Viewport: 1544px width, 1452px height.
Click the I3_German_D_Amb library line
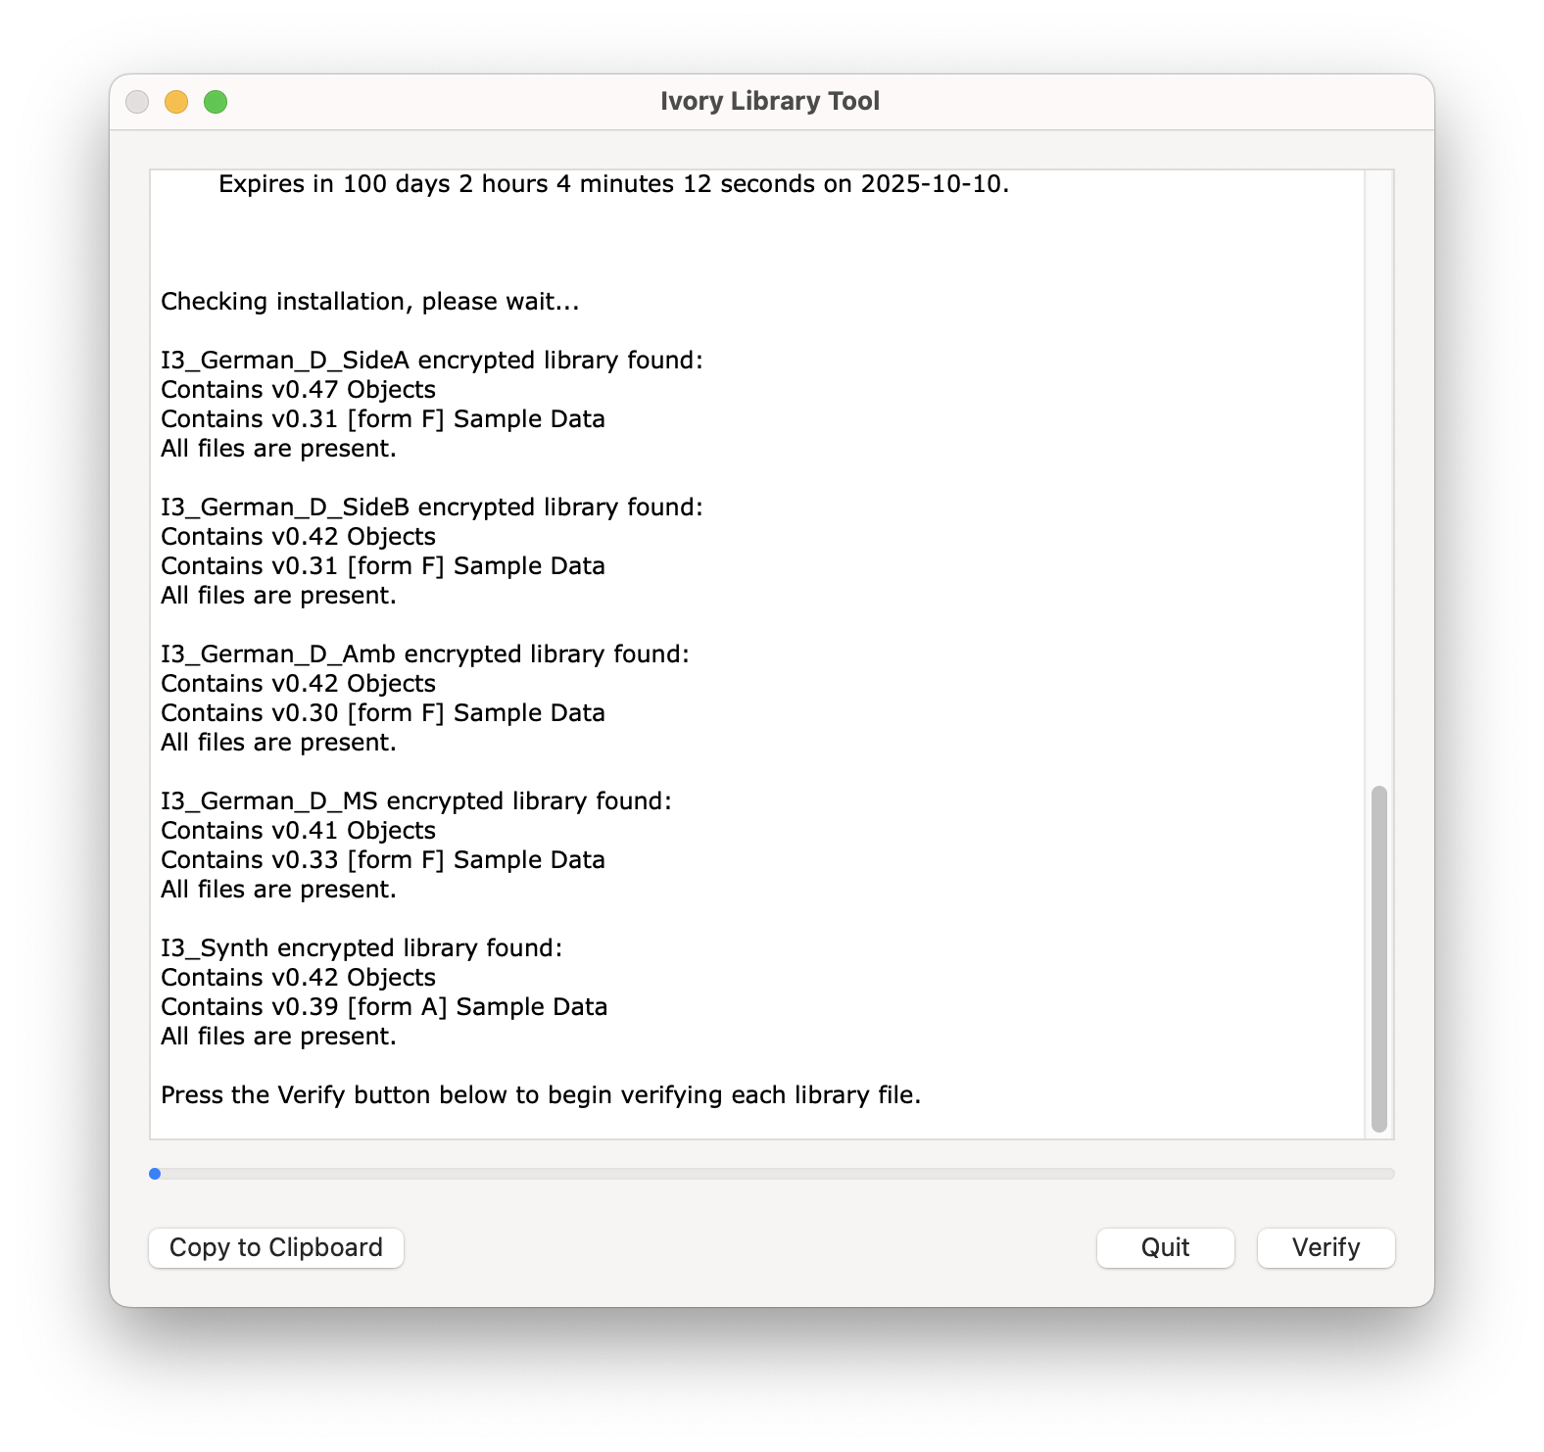[x=425, y=653]
